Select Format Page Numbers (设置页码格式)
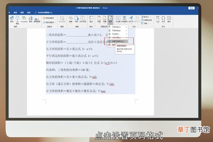 click(118, 41)
